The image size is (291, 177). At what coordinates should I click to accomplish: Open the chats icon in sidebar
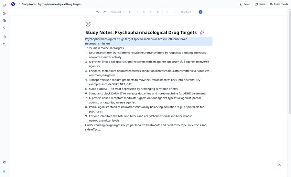tap(4, 21)
